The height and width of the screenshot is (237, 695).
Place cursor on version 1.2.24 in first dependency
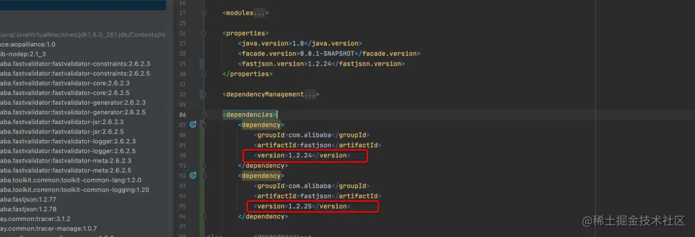pos(301,155)
